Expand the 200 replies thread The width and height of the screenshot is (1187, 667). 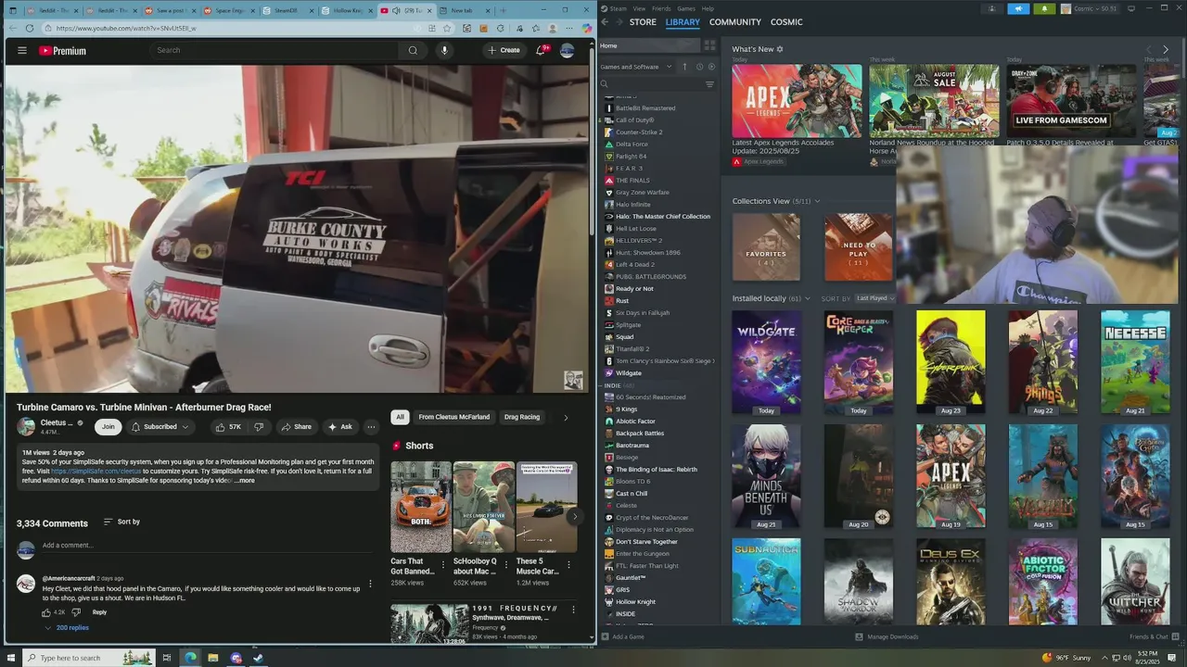tap(66, 628)
